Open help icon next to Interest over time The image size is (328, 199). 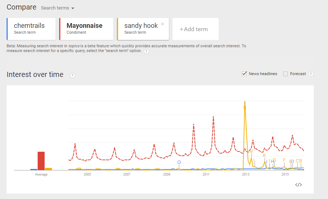coord(72,75)
